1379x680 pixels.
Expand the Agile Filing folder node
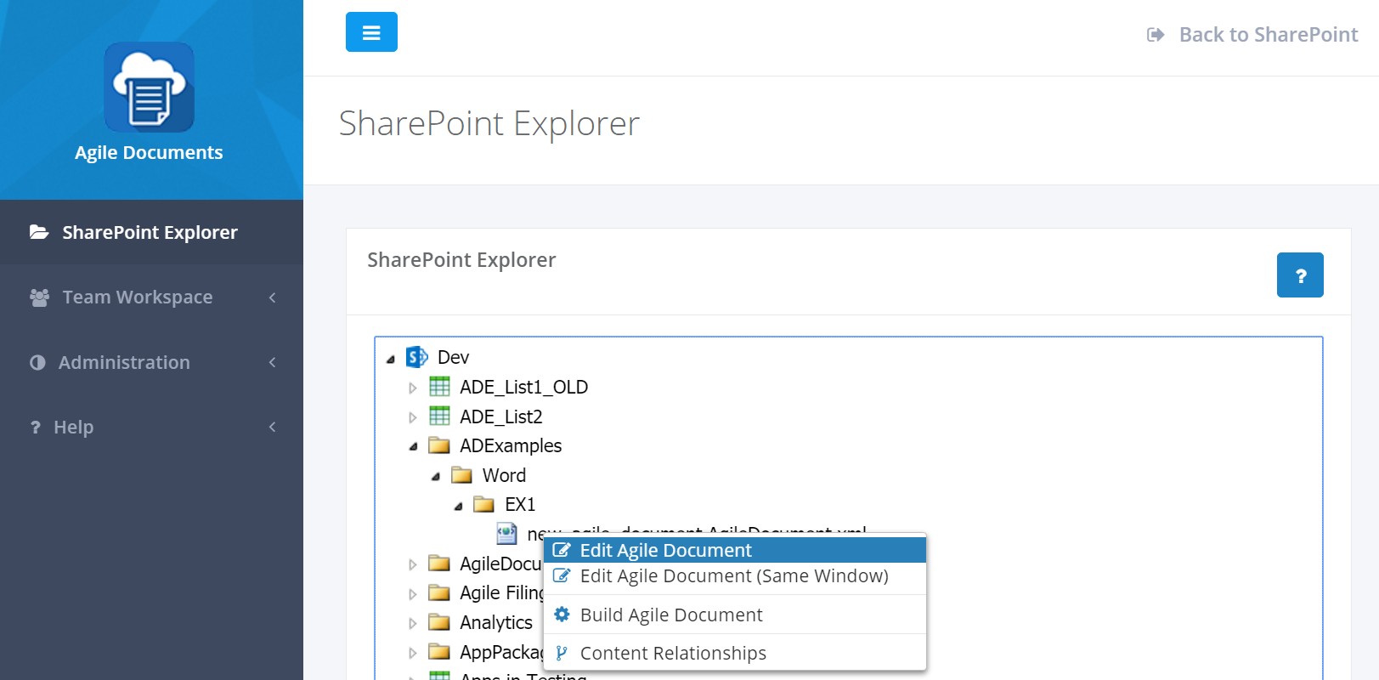[x=413, y=594]
